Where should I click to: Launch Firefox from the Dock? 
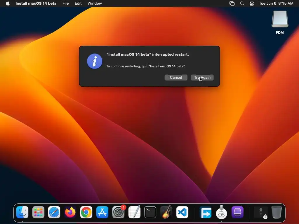(x=70, y=212)
